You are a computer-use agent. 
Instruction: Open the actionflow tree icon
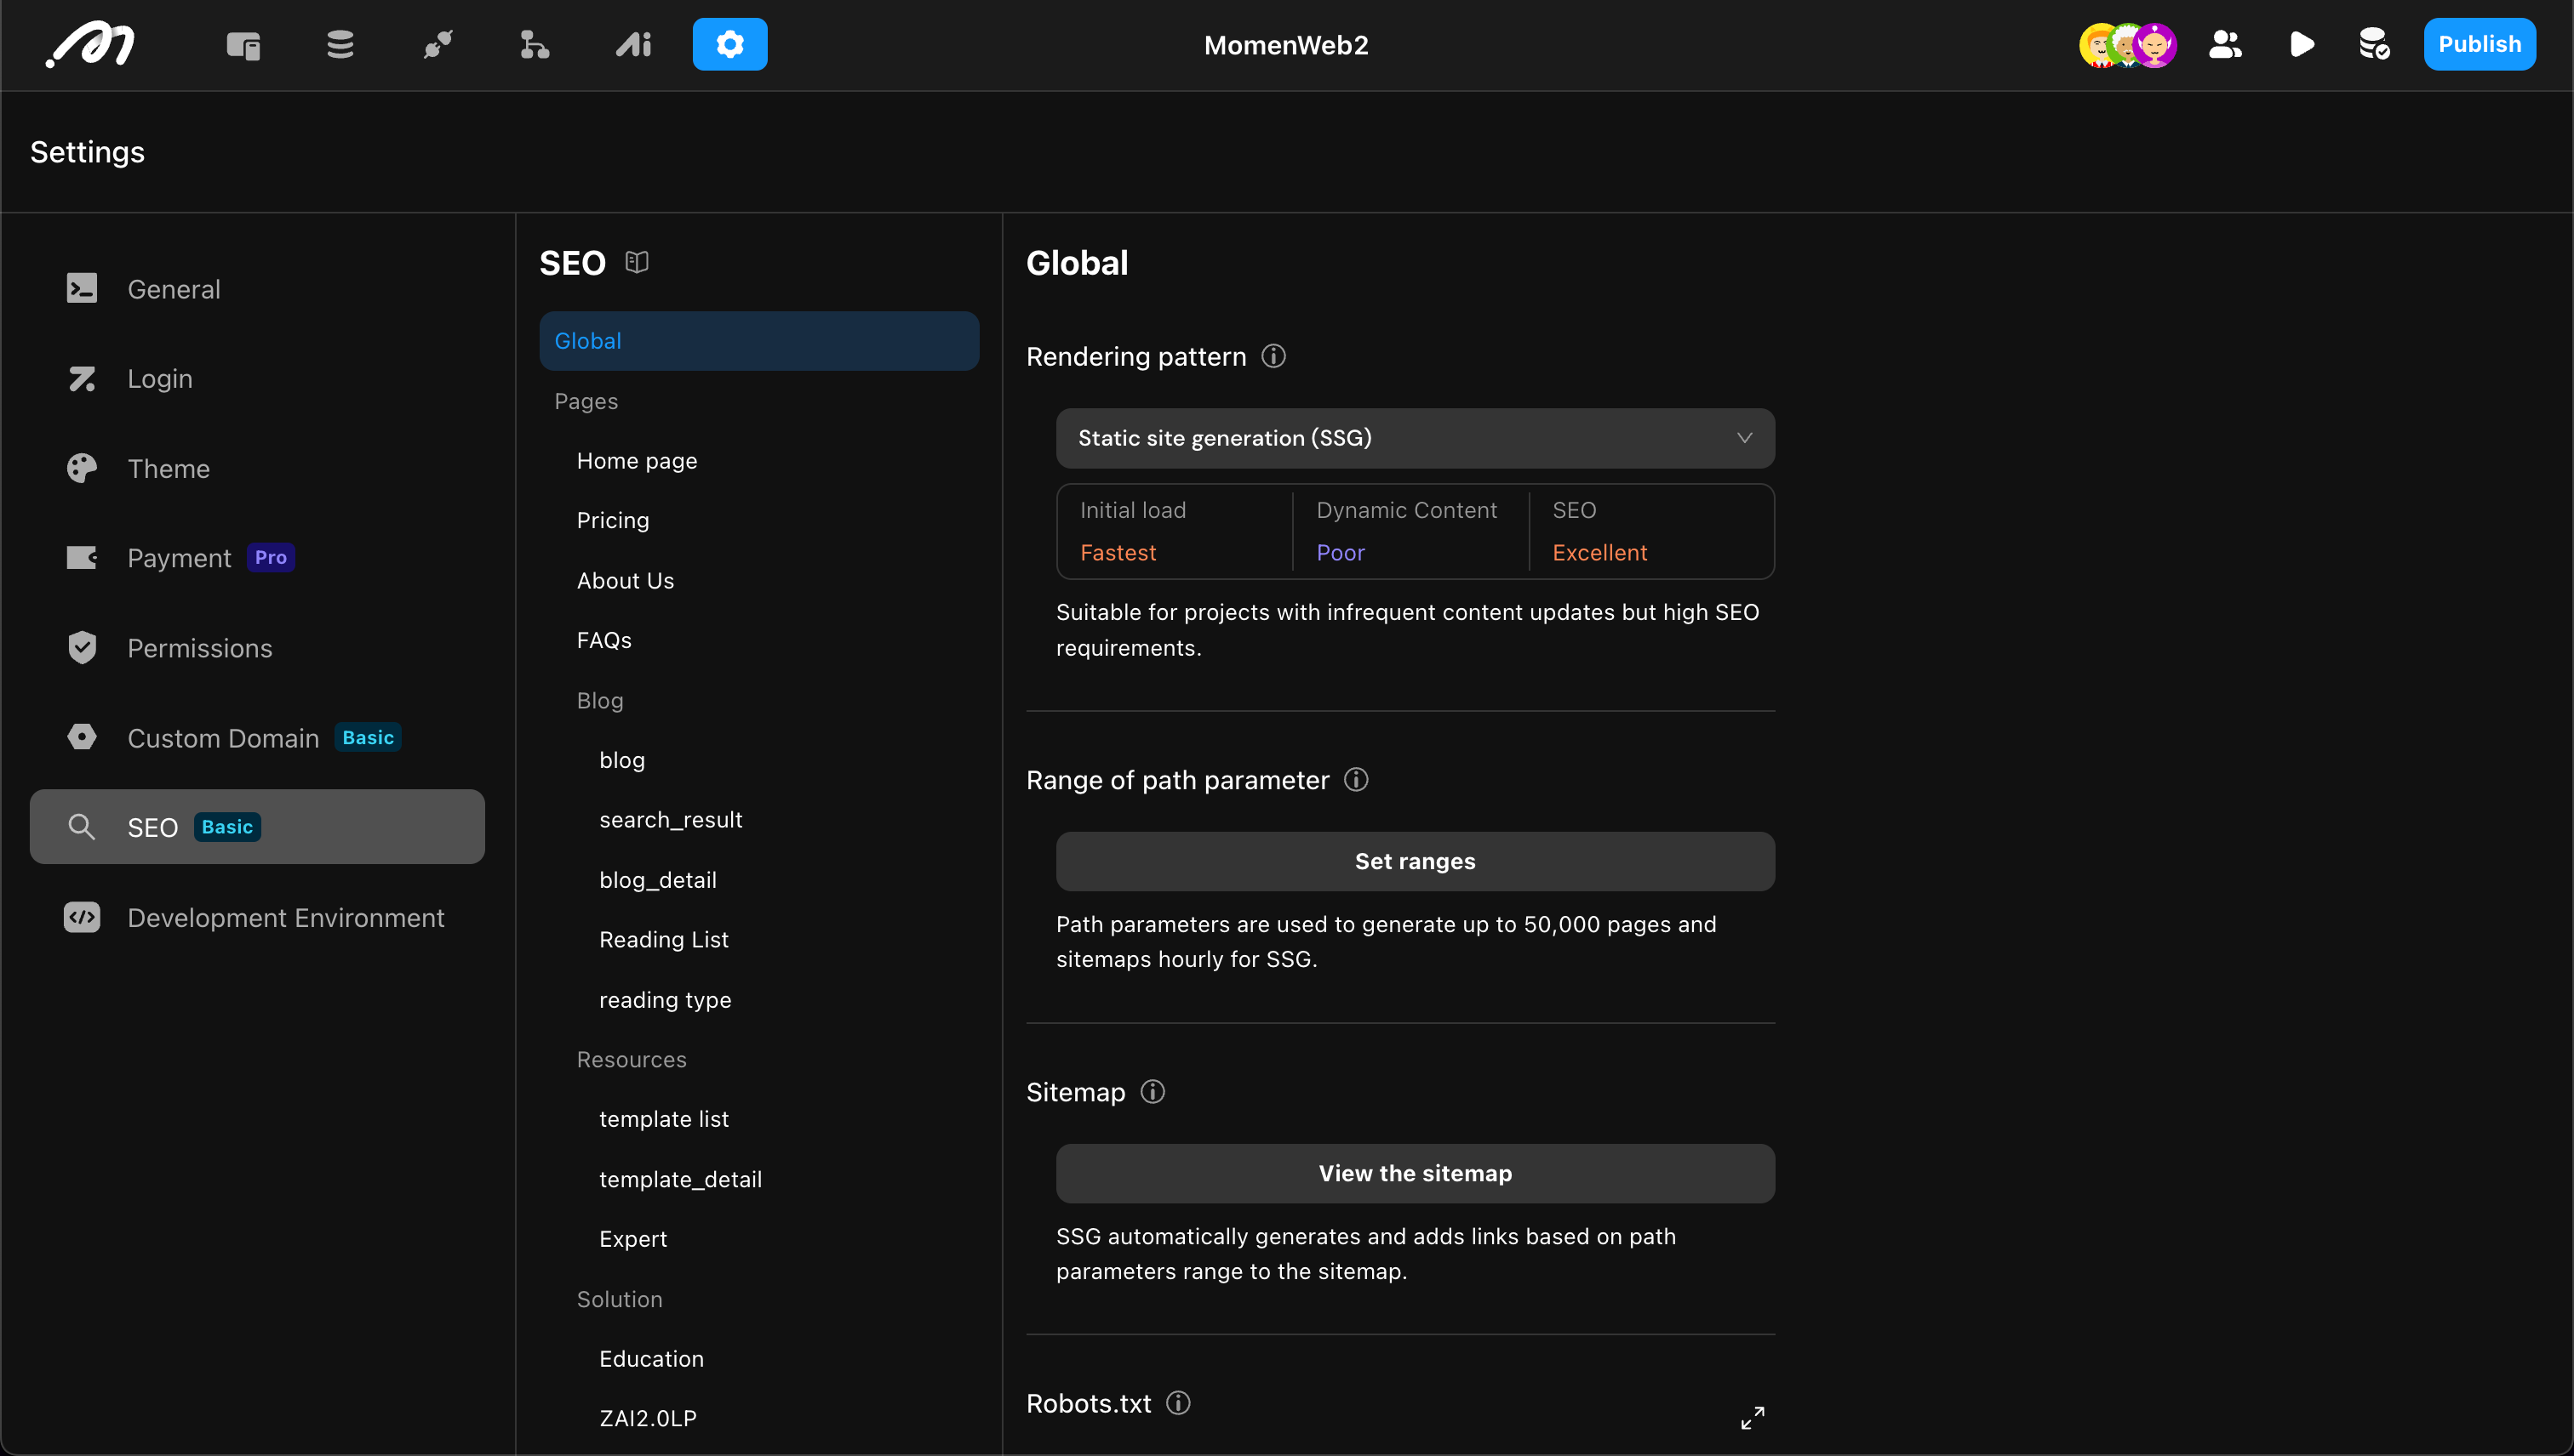[x=535, y=45]
